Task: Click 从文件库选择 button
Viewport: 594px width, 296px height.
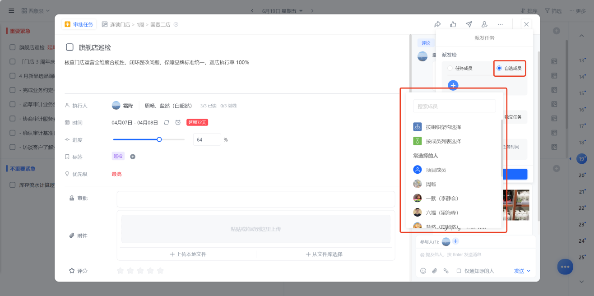Action: tap(324, 254)
